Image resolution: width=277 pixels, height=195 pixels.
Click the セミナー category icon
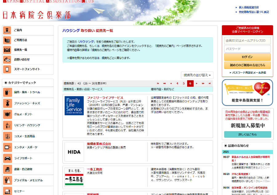(7, 191)
